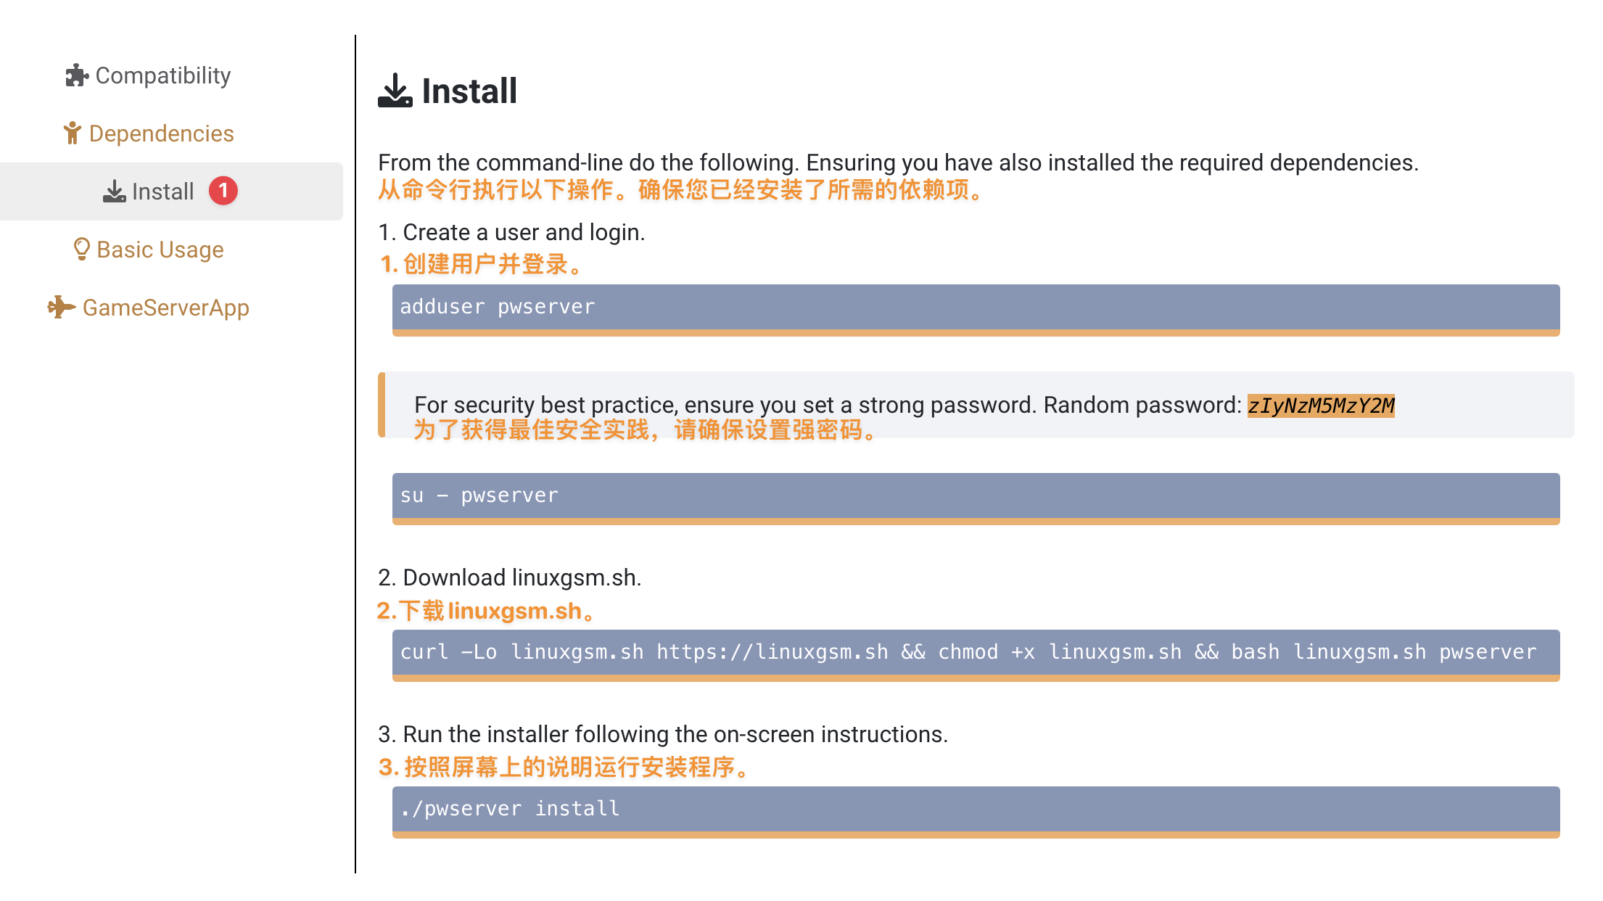The image size is (1603, 901).
Task: Click the download icon next to Install
Action: click(x=114, y=191)
